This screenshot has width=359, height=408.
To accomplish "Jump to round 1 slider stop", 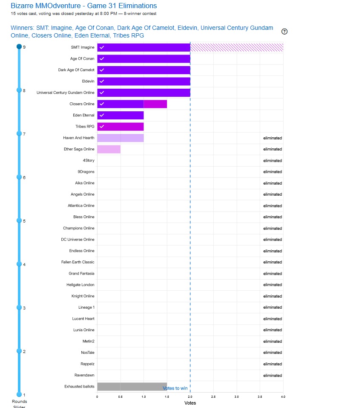I will click(19, 394).
